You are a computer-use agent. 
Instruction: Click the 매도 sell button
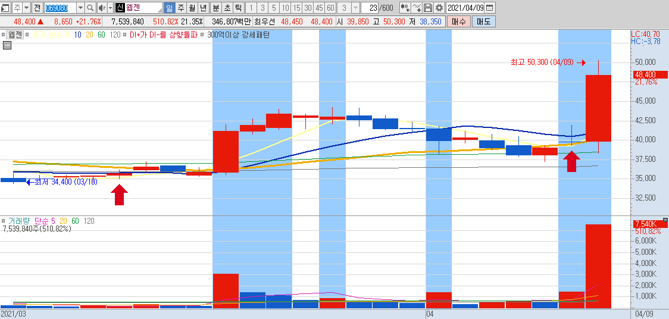(484, 22)
